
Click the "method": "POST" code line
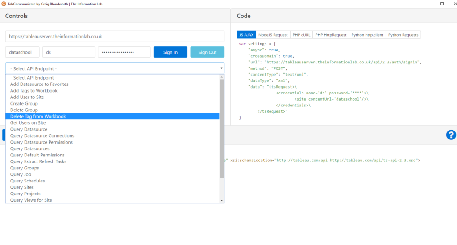pyautogui.click(x=268, y=68)
